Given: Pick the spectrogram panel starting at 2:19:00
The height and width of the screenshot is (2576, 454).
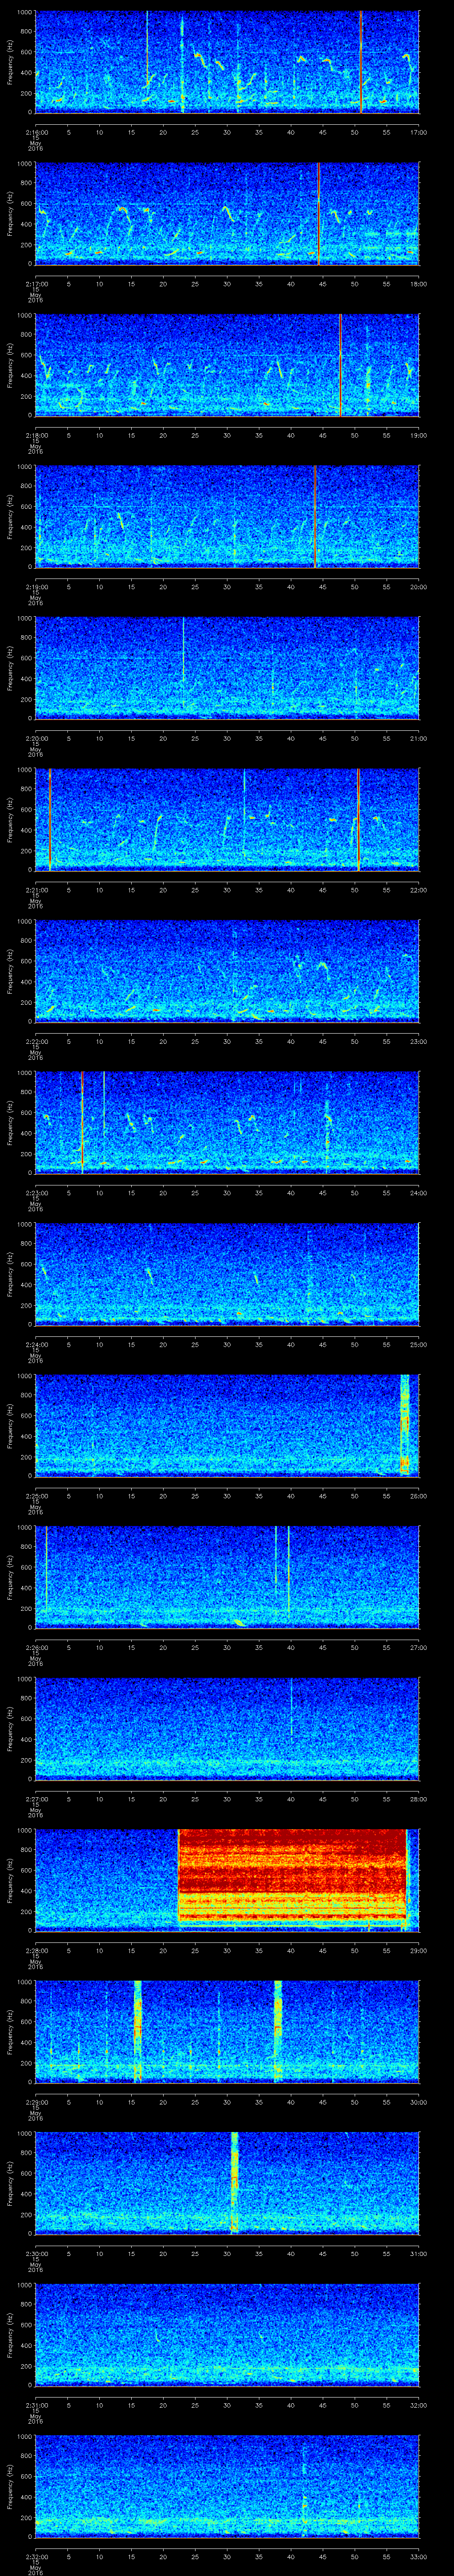Looking at the screenshot, I should coord(227,516).
